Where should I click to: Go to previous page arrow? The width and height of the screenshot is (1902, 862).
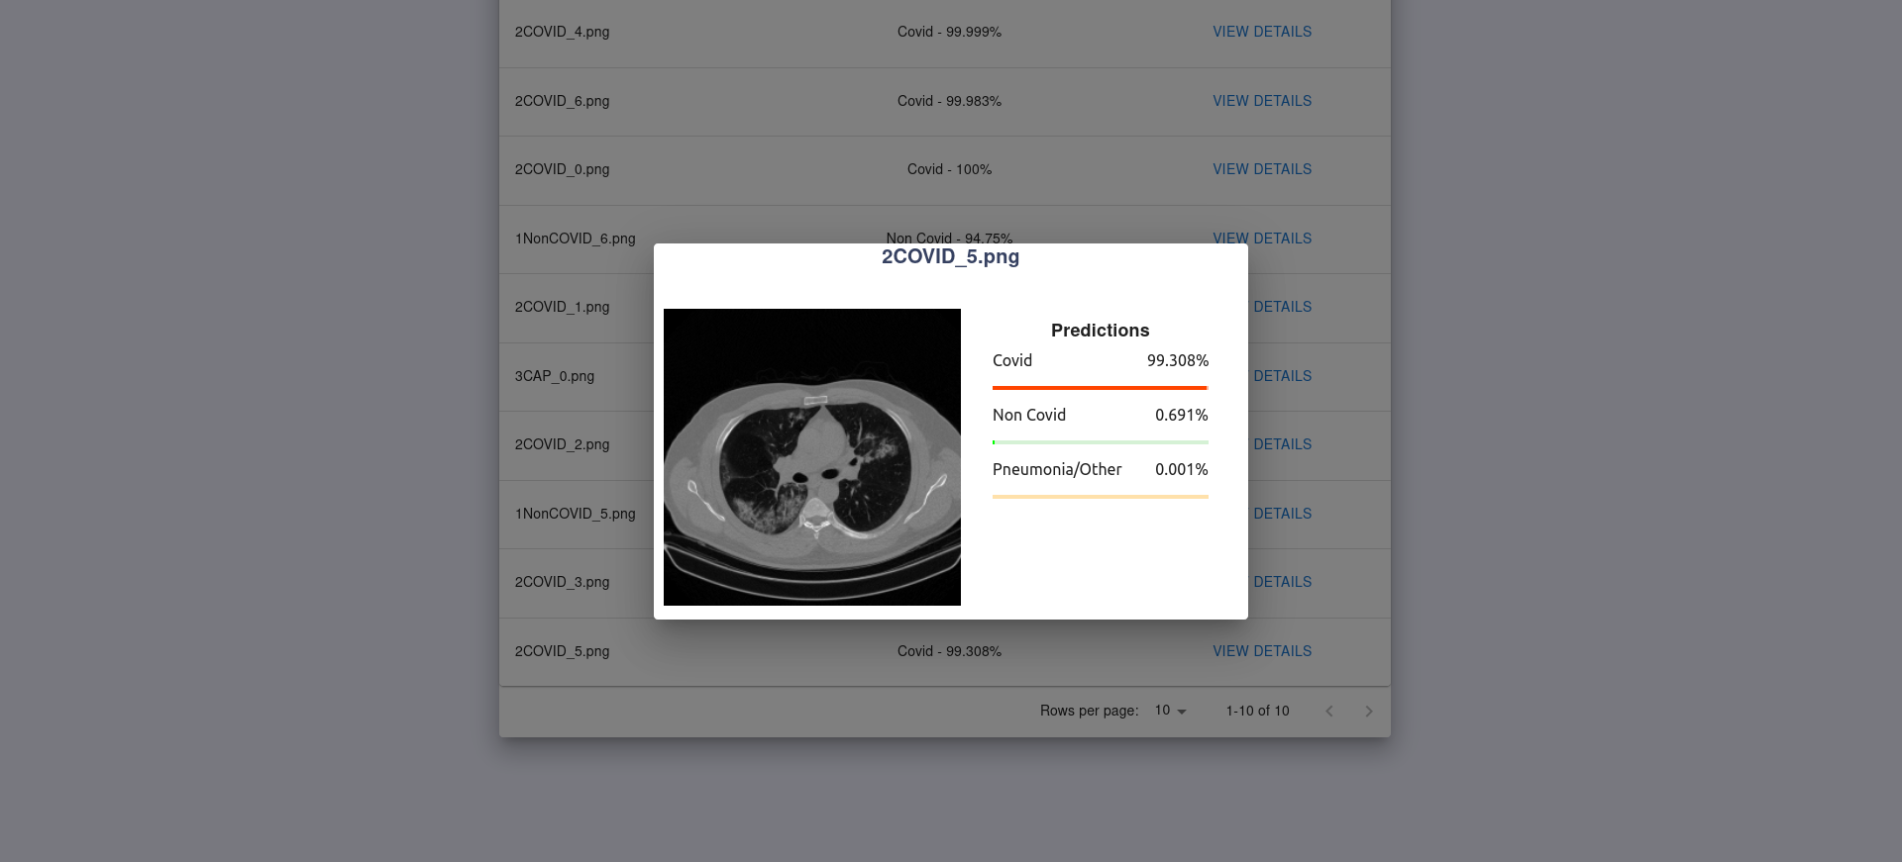click(1329, 711)
